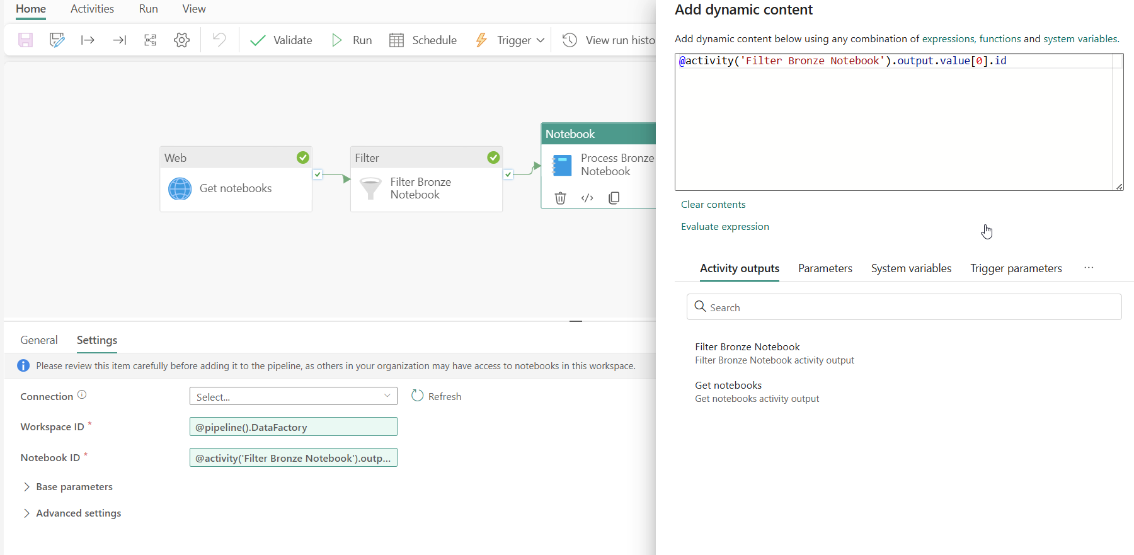This screenshot has width=1134, height=555.
Task: Switch to the System variables tab
Action: 911,268
